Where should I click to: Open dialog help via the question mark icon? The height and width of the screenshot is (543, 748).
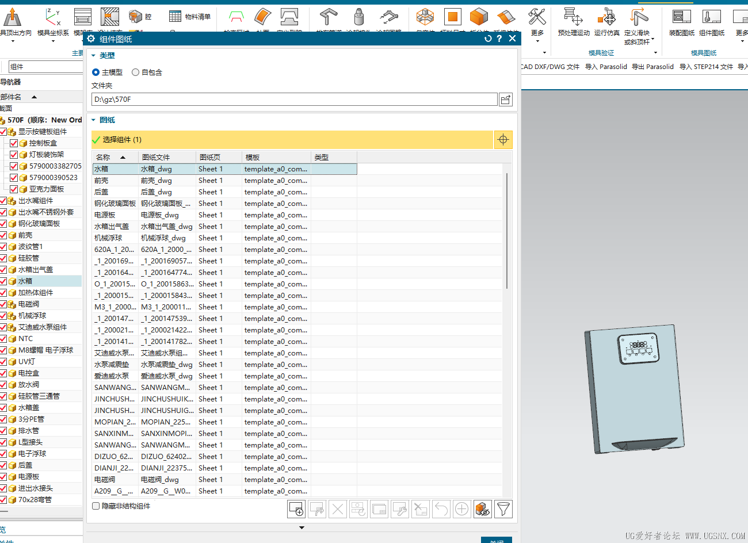click(499, 38)
